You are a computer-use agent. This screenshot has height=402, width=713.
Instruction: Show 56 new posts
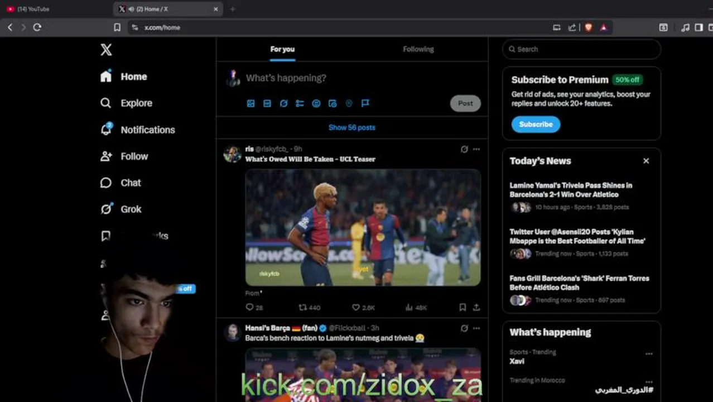point(352,127)
